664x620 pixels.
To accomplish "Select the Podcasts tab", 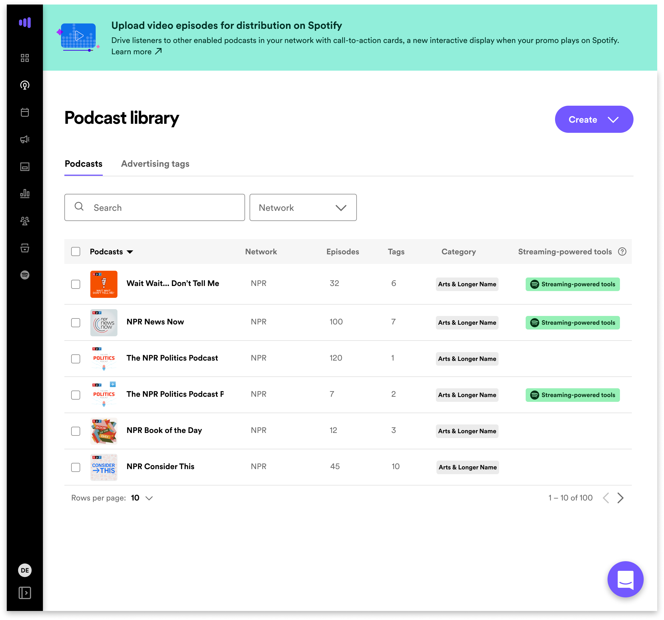I will 84,164.
